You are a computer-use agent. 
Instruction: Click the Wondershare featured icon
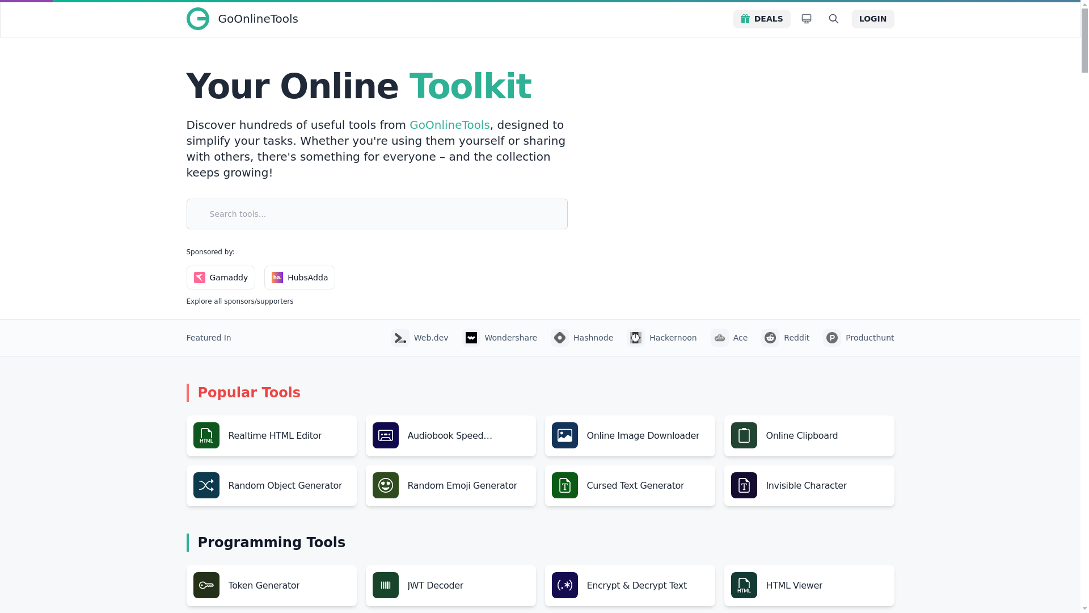point(471,338)
